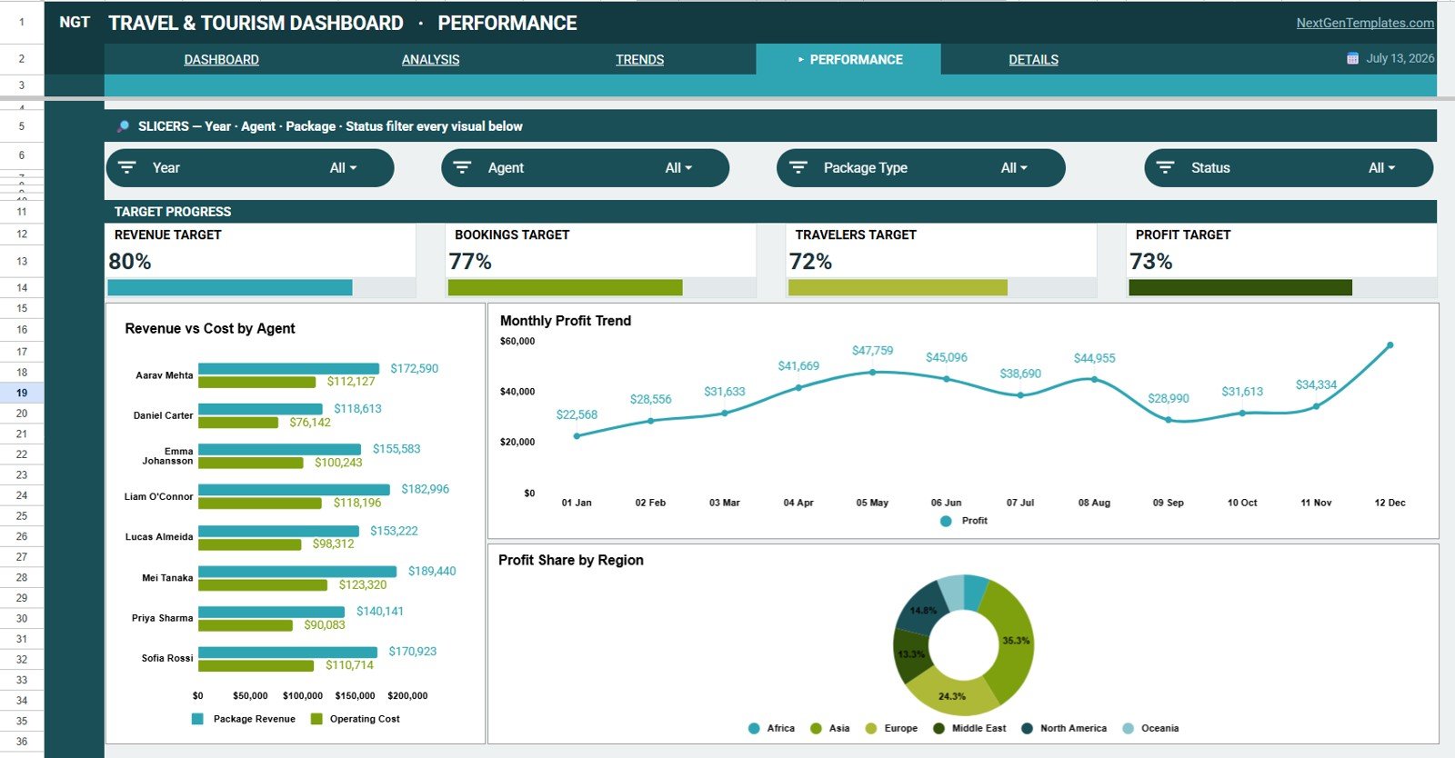Open the Package Type All dropdown
Image resolution: width=1455 pixels, height=758 pixels.
[1014, 168]
